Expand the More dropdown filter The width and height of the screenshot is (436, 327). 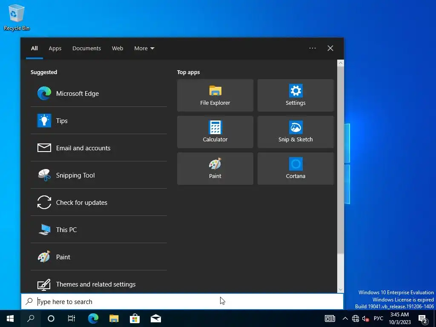click(x=144, y=49)
